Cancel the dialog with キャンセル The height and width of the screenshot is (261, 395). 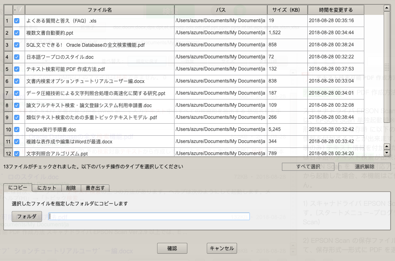(222, 248)
